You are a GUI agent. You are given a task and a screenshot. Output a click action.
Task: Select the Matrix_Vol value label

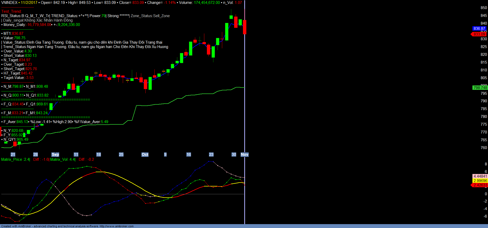(x=63, y=159)
